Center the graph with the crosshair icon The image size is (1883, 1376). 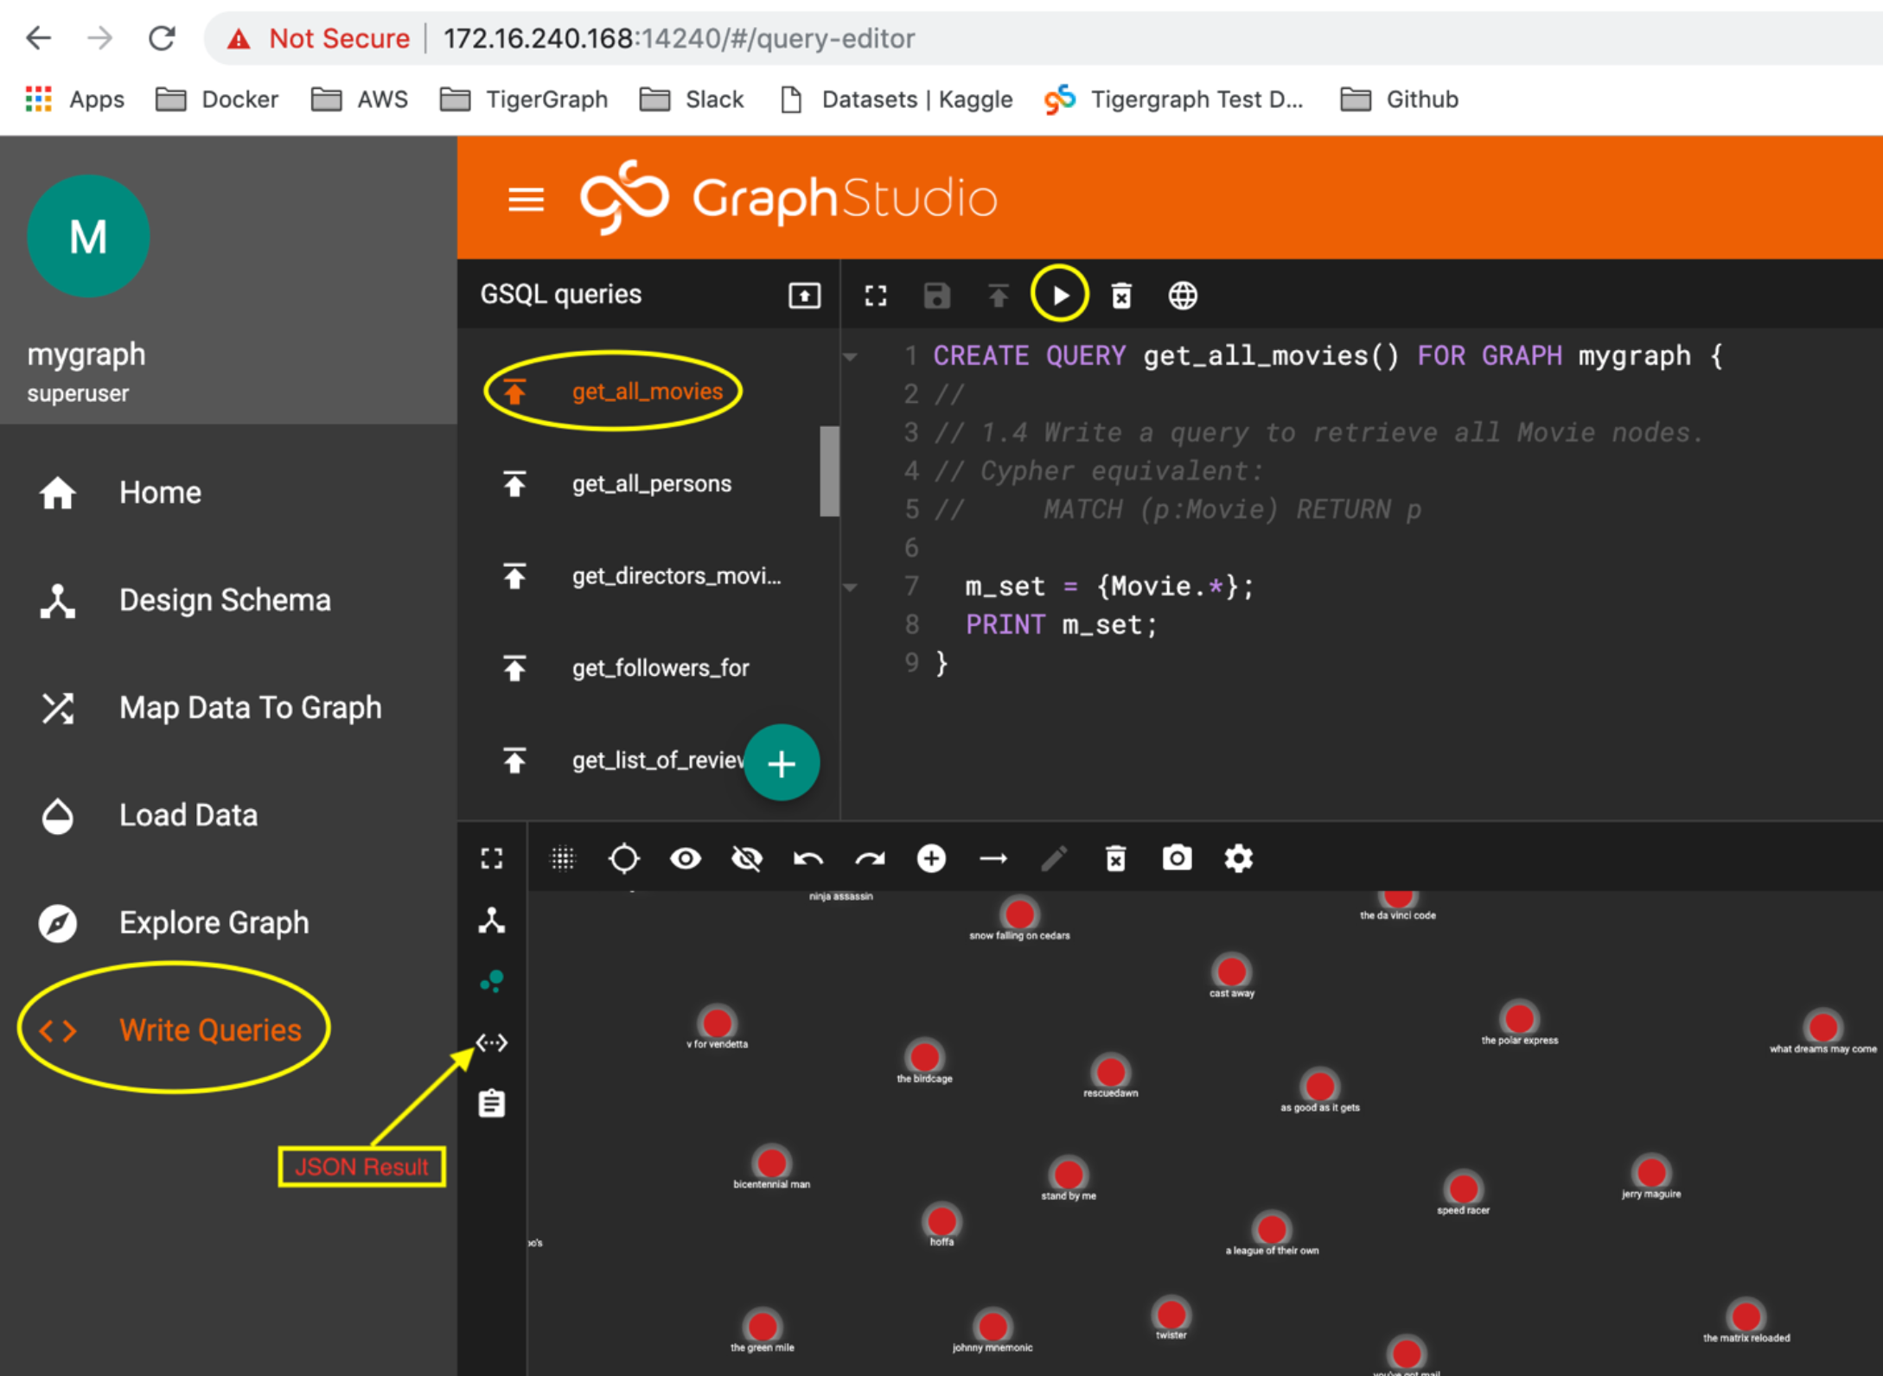click(x=624, y=858)
